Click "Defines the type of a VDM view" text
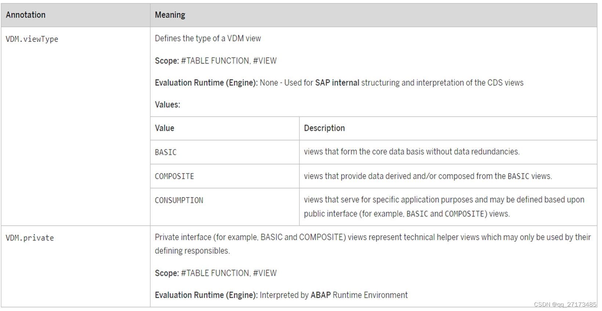 pyautogui.click(x=208, y=39)
